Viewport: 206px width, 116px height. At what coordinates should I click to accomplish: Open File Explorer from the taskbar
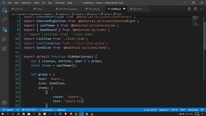(x=23, y=114)
